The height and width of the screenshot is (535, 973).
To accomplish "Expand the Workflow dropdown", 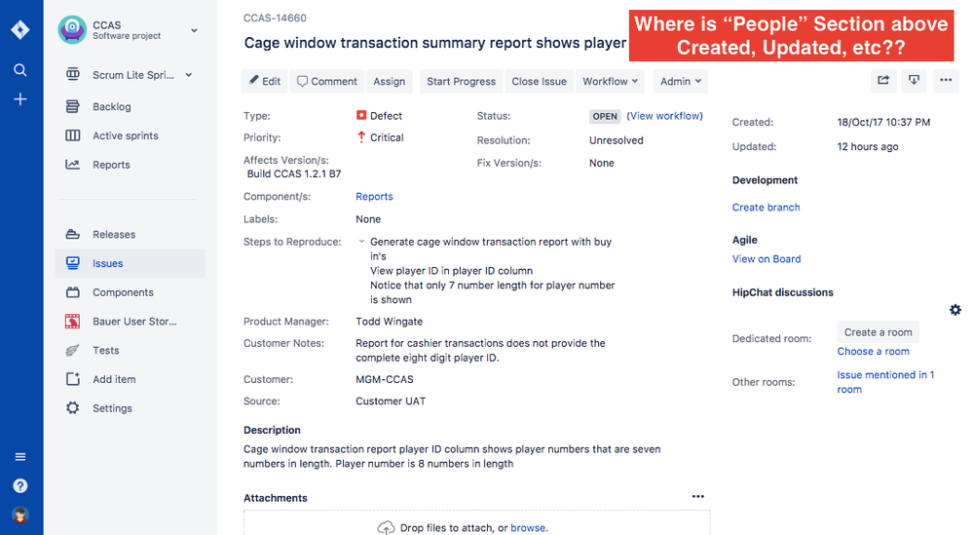I will 610,81.
